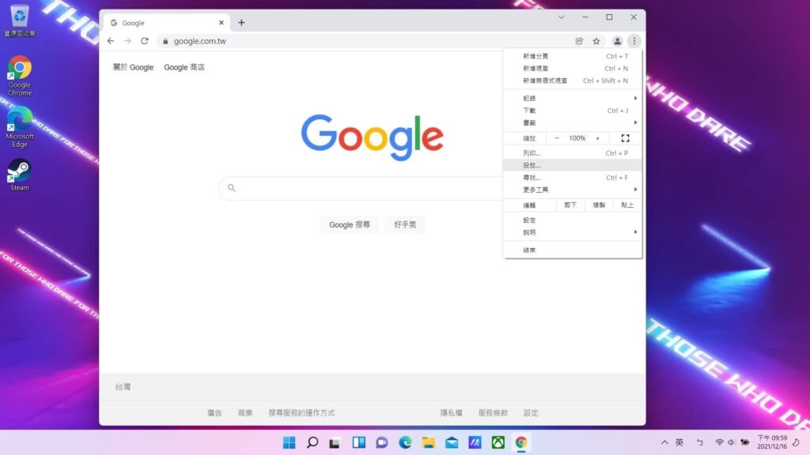
Task: Click 貼上 in the edit row
Action: tap(627, 205)
